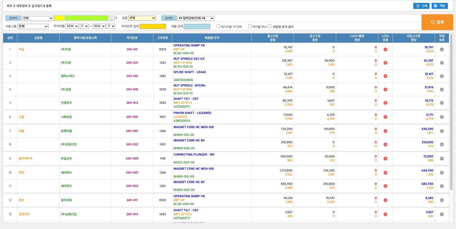Image resolution: width=456 pixels, height=229 pixels.
Task: Check the 제품별 합계 출력 option
Action: (x=270, y=26)
